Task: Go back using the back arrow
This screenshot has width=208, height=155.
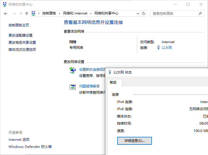Action: click(x=6, y=14)
